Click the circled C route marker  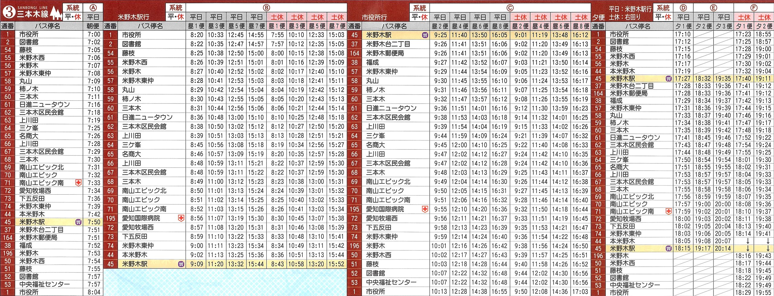tap(510, 8)
